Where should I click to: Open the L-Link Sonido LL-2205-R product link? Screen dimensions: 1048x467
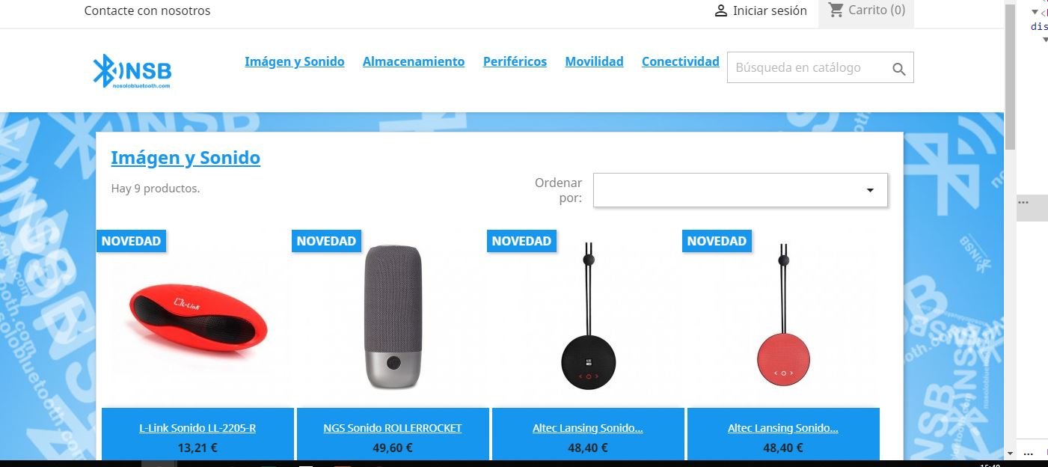pyautogui.click(x=197, y=428)
